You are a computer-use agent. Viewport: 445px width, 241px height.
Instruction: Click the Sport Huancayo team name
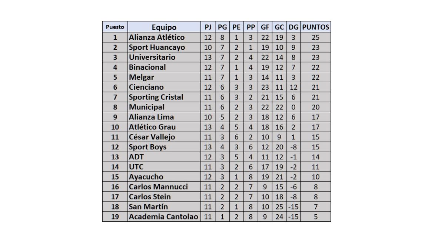point(157,47)
